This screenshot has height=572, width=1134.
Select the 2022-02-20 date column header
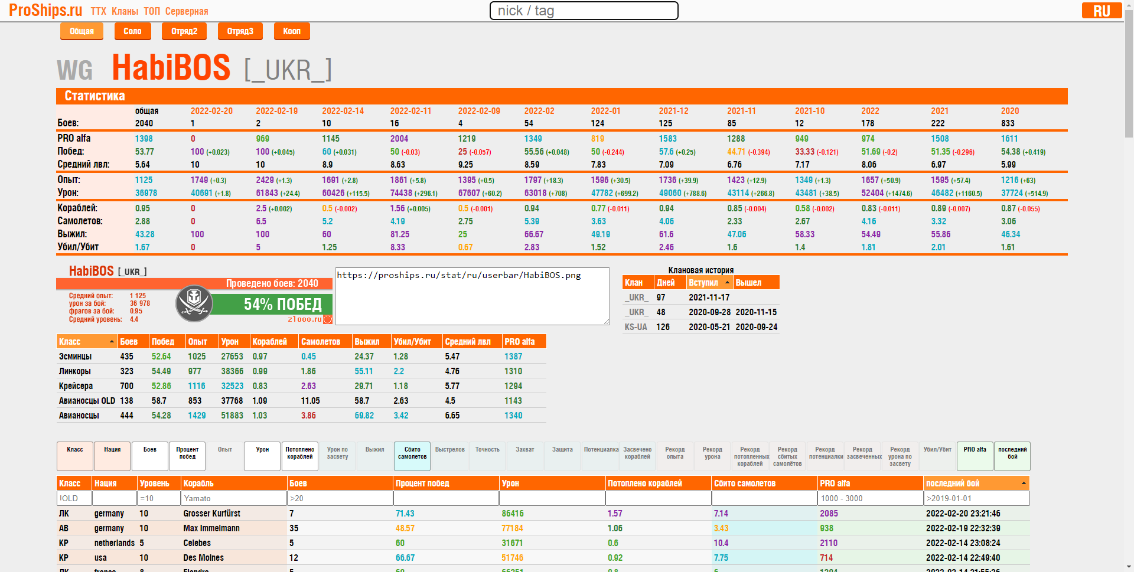pos(211,111)
